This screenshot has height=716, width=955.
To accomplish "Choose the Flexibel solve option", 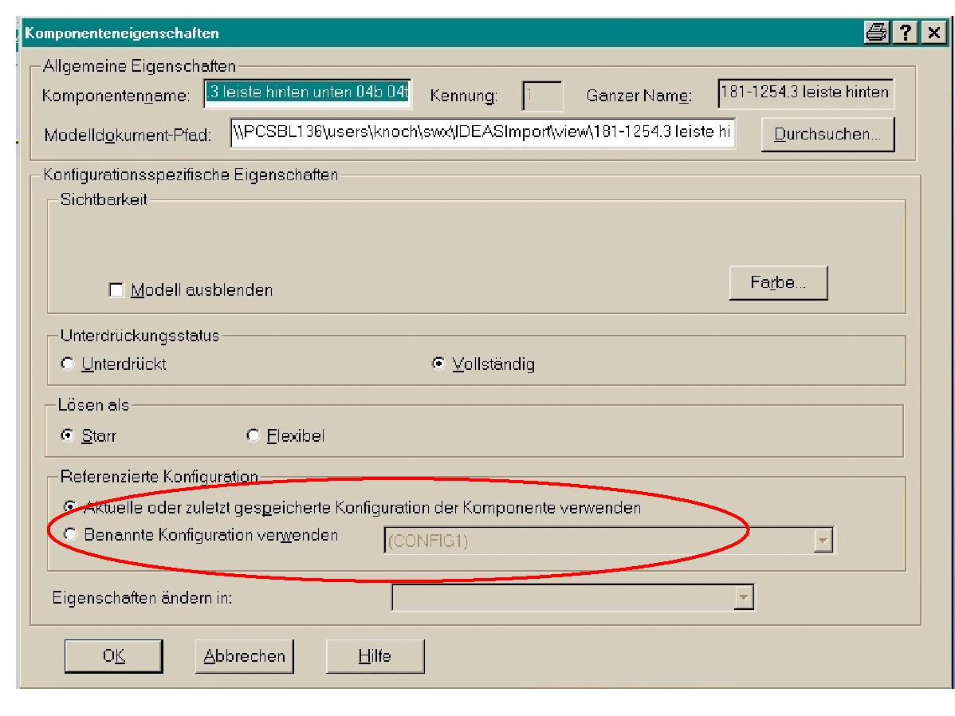I will (253, 435).
